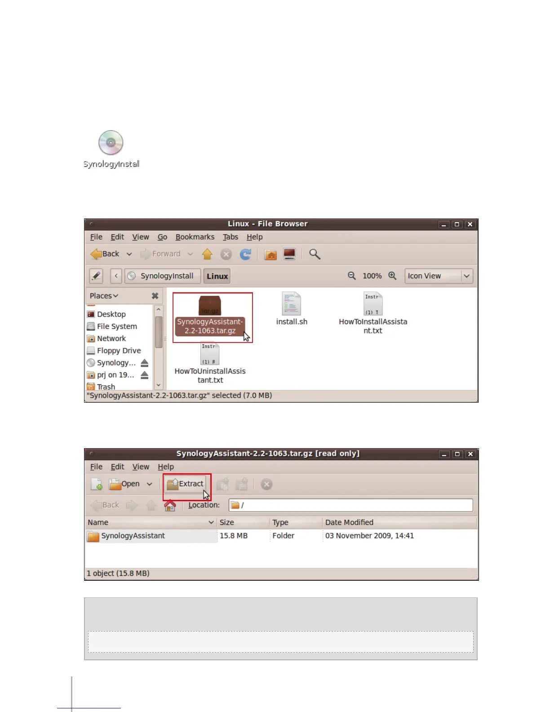Viewport: 550px width, 712px height.
Task: Open Forward history dropdown arrow
Action: pos(190,254)
